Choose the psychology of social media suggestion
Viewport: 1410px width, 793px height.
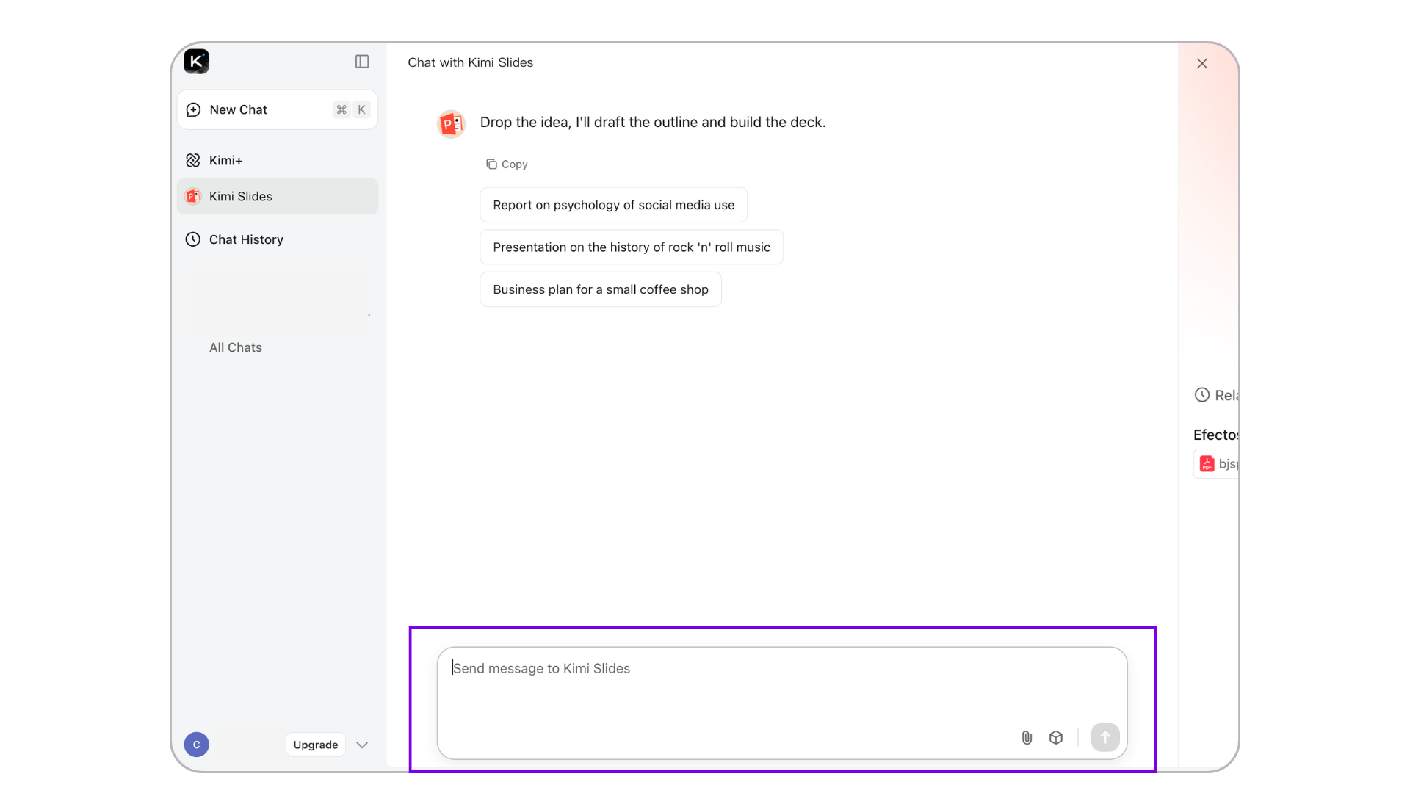pyautogui.click(x=613, y=205)
